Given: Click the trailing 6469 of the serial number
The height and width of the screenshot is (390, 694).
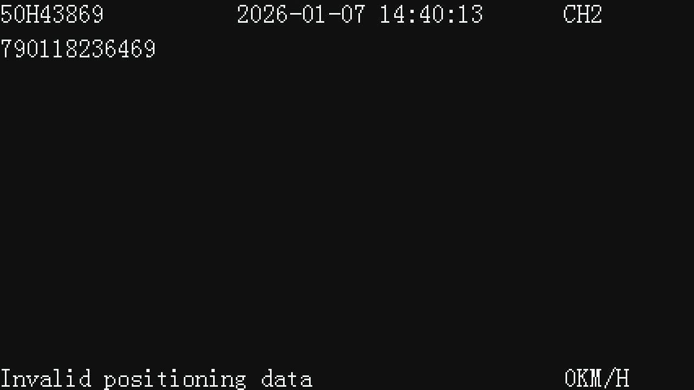Looking at the screenshot, I should coord(130,49).
